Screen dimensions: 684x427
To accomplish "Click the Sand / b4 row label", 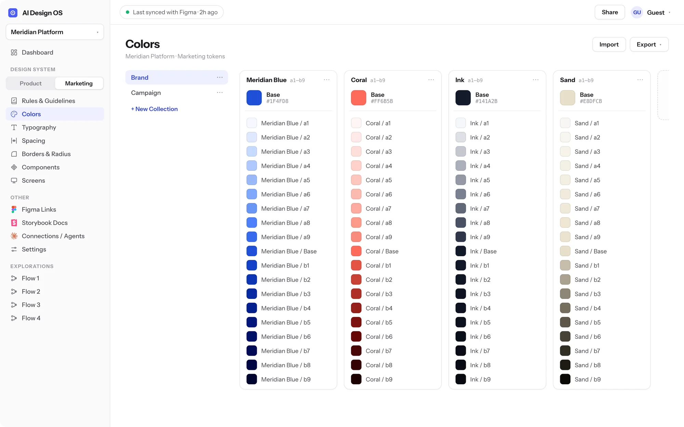I will point(588,308).
